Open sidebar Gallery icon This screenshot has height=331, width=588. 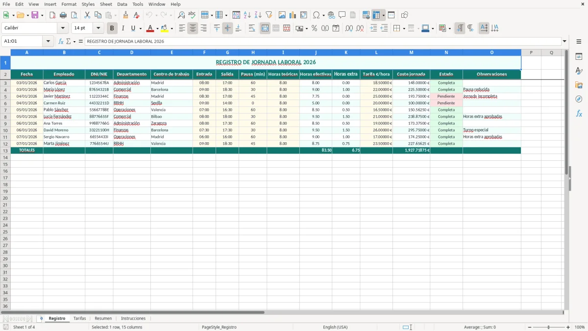point(579,85)
